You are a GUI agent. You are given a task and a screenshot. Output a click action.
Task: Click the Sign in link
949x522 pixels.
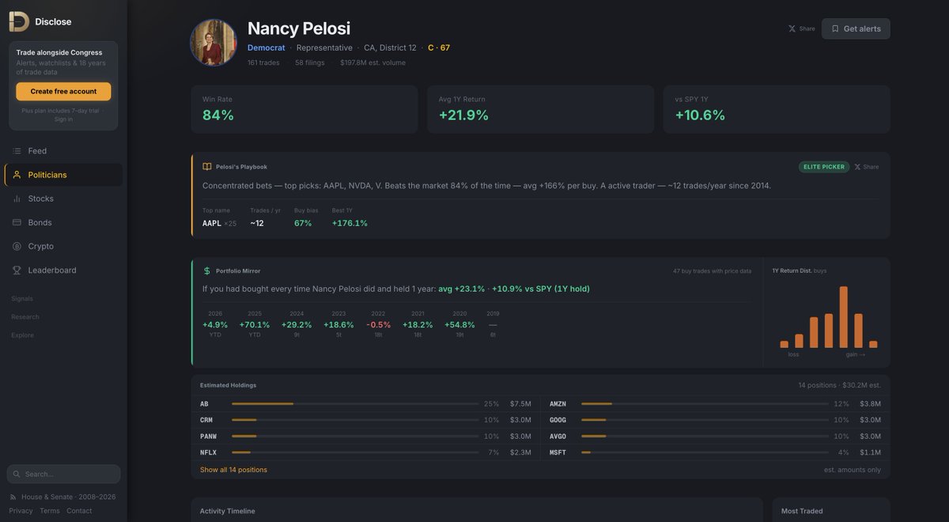pyautogui.click(x=63, y=119)
